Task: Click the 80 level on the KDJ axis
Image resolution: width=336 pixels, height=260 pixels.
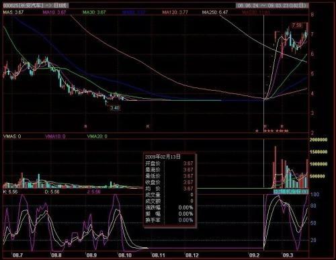Action: click(314, 206)
